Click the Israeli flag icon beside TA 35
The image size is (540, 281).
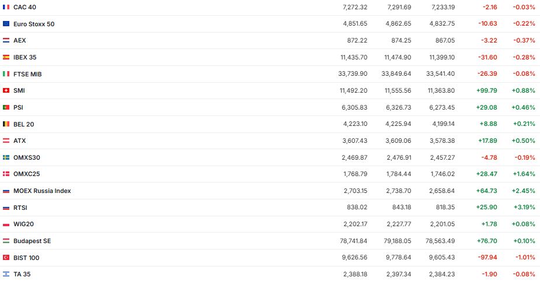pyautogui.click(x=6, y=274)
